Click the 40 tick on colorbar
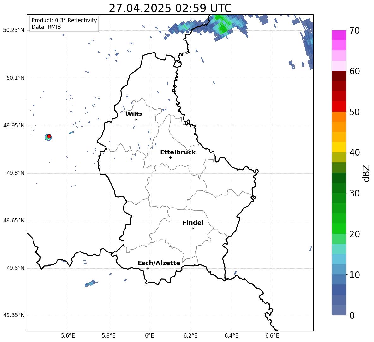The width and height of the screenshot is (374, 342). pyautogui.click(x=354, y=152)
